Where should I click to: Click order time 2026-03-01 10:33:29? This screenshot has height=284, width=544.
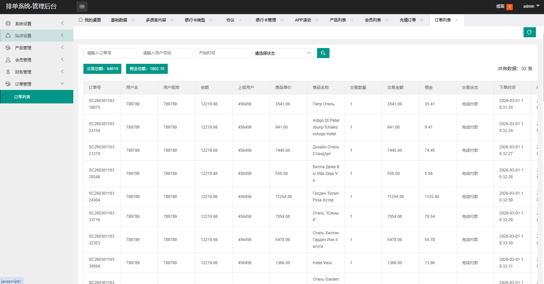click(x=511, y=217)
